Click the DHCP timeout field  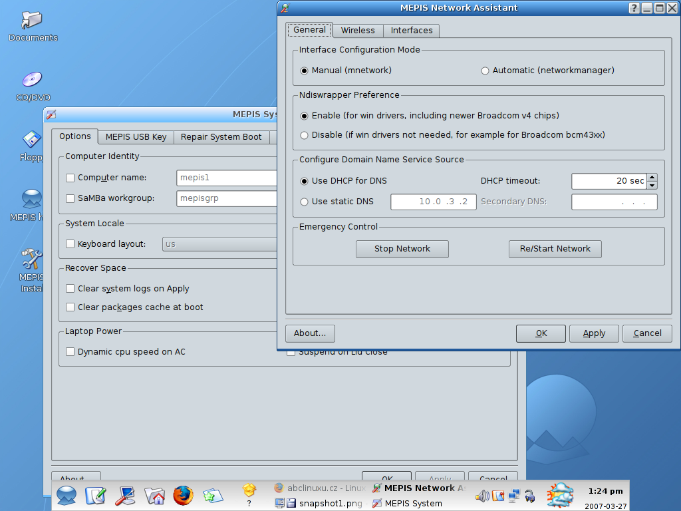click(609, 181)
